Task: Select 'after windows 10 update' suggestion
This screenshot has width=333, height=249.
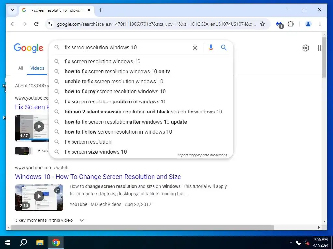Action: pos(141,122)
